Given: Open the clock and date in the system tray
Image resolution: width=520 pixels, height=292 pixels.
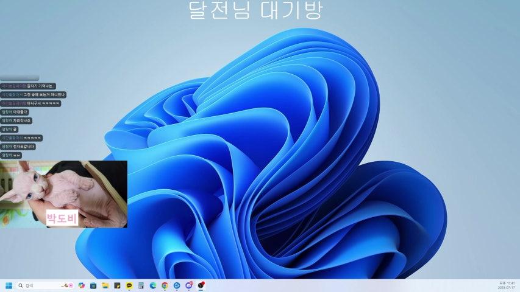Looking at the screenshot, I should (507, 285).
